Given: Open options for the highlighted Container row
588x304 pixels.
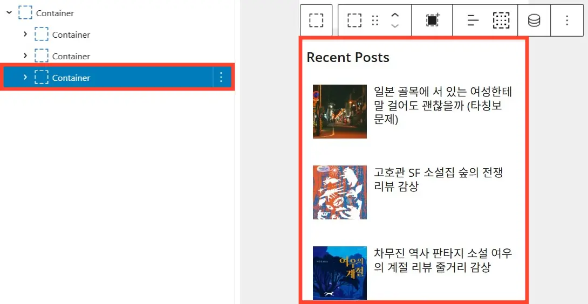Looking at the screenshot, I should [221, 77].
